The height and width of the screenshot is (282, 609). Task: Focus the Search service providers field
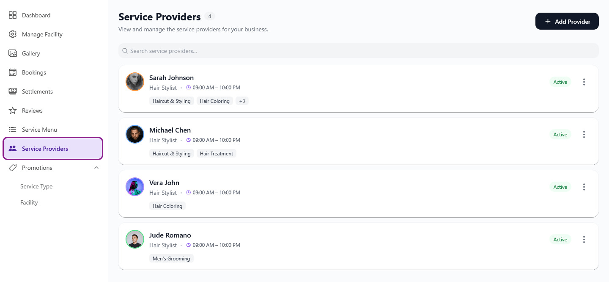pyautogui.click(x=359, y=51)
